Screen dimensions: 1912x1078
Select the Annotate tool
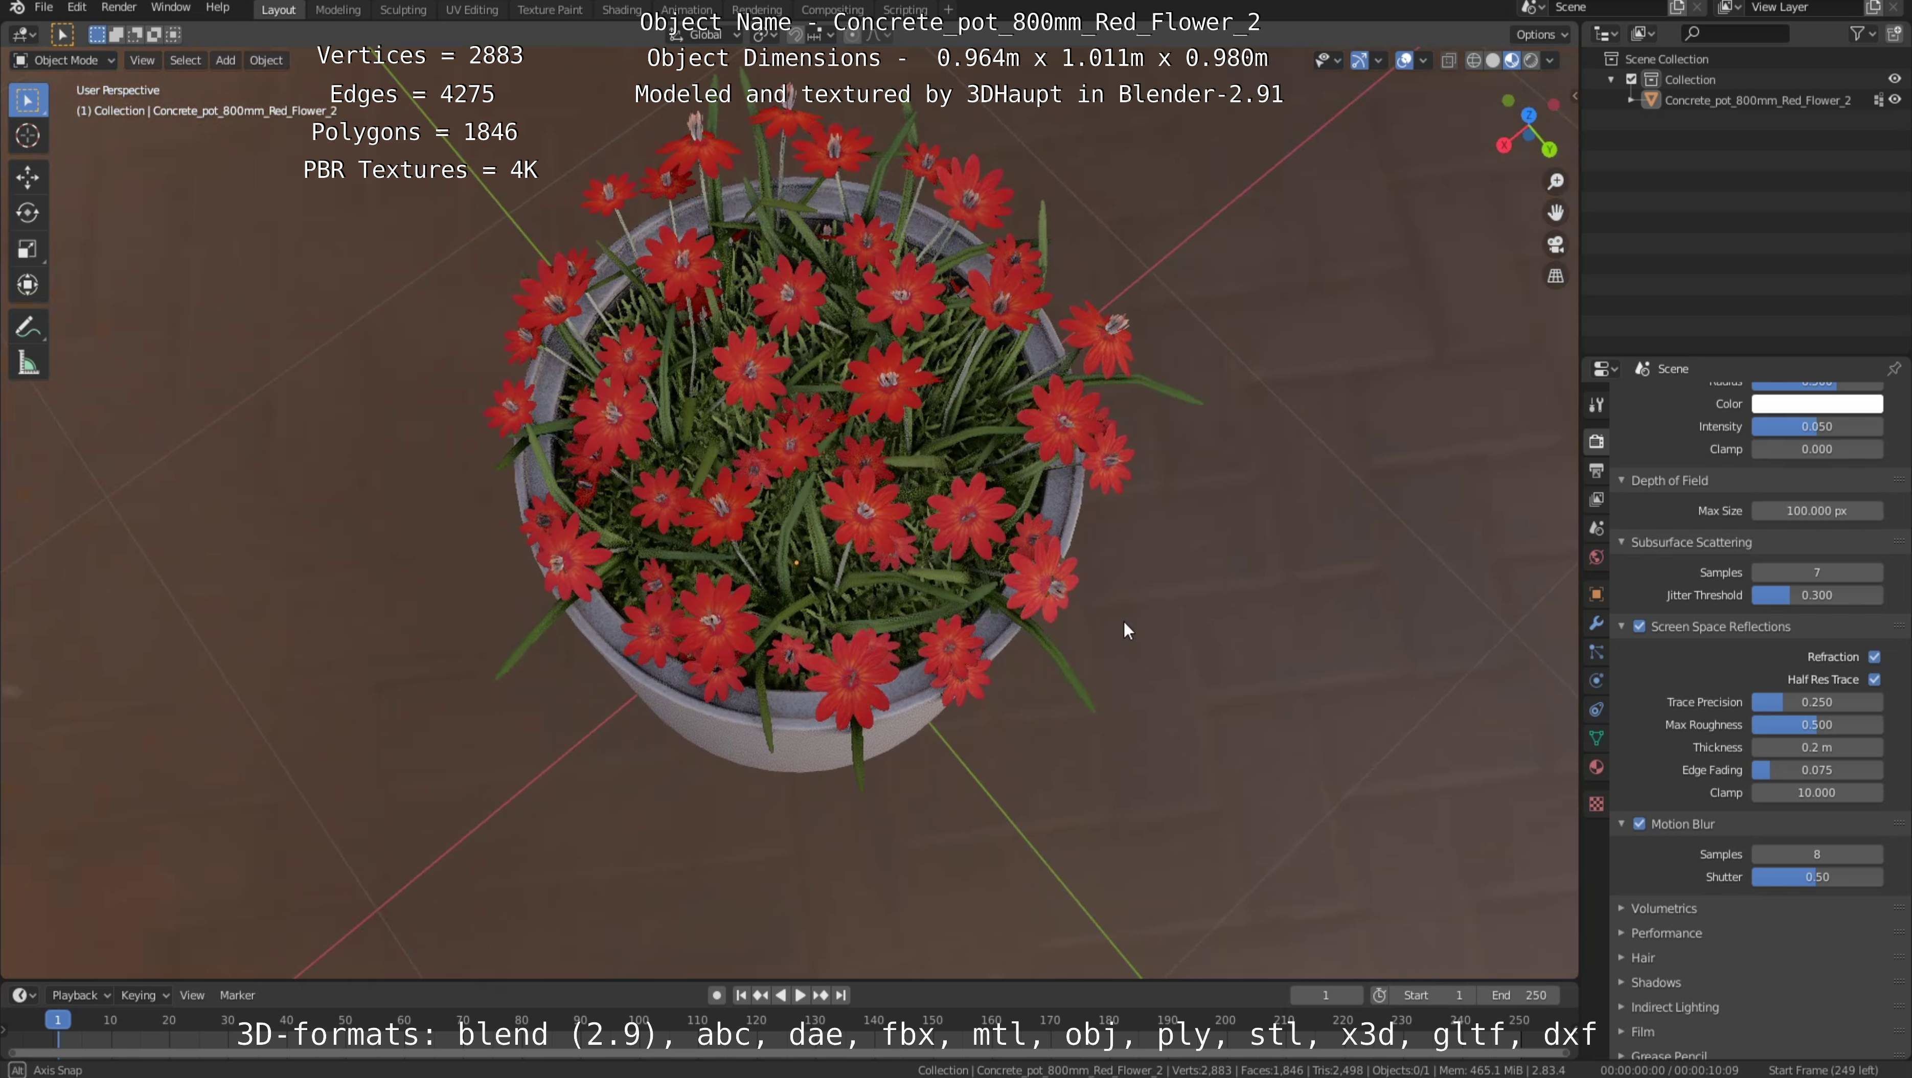[28, 327]
